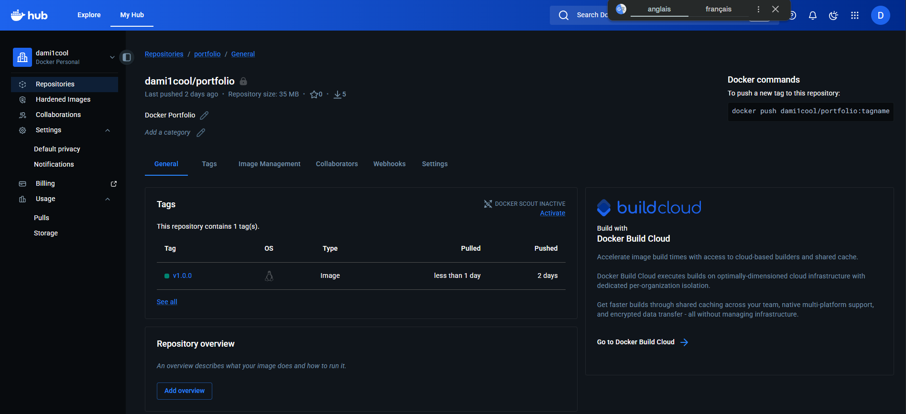The height and width of the screenshot is (414, 906).
Task: Close the translate popup
Action: [775, 9]
